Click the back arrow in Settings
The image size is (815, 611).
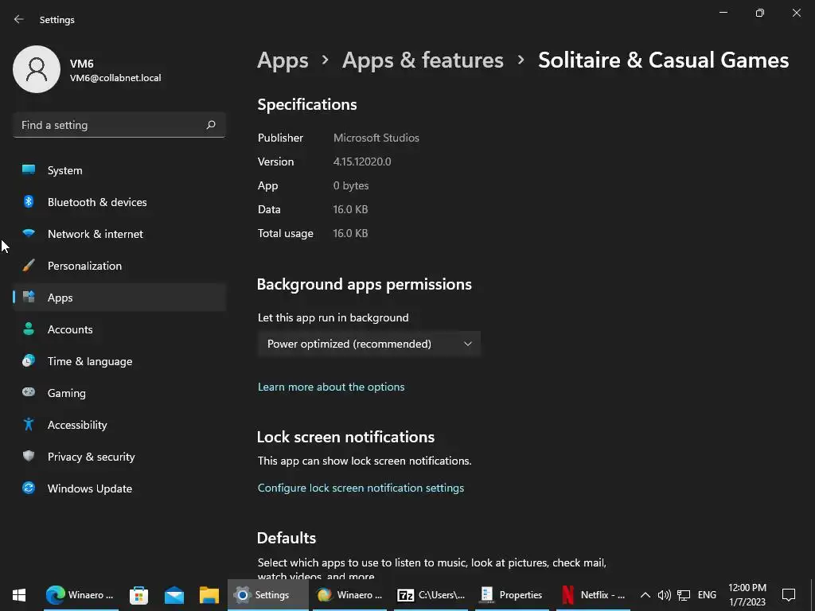[x=19, y=19]
